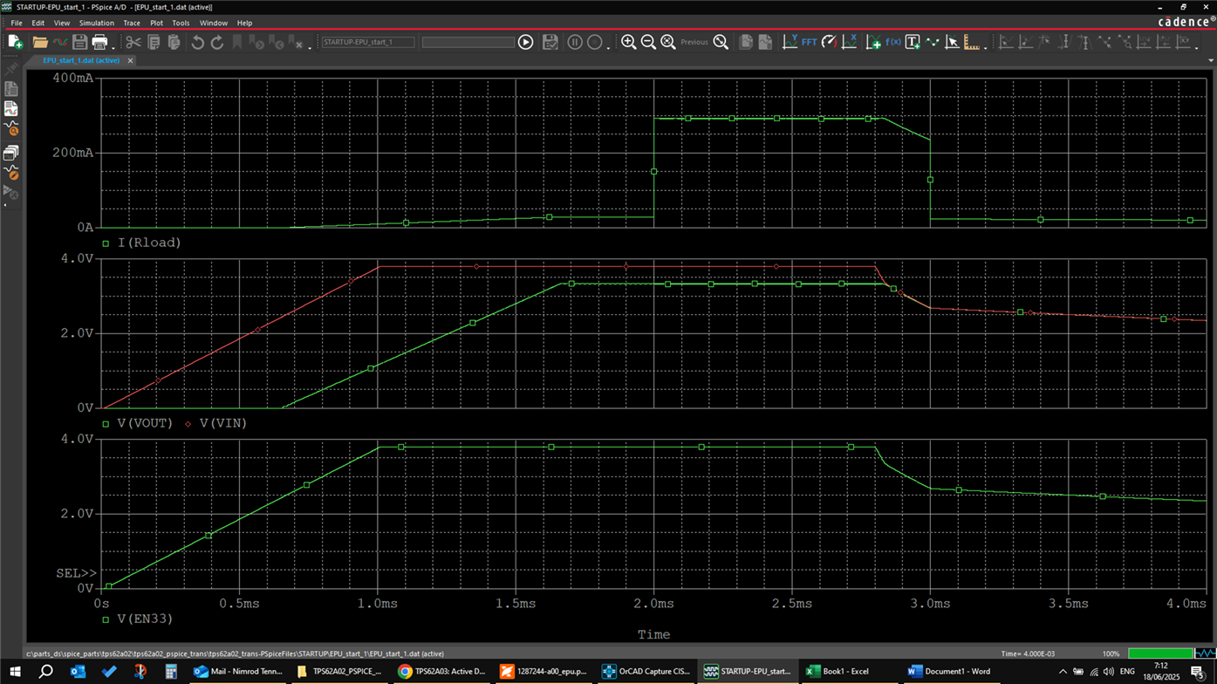Click the STARTUP-EPU_start_1 profile field
The height and width of the screenshot is (684, 1217).
click(368, 42)
